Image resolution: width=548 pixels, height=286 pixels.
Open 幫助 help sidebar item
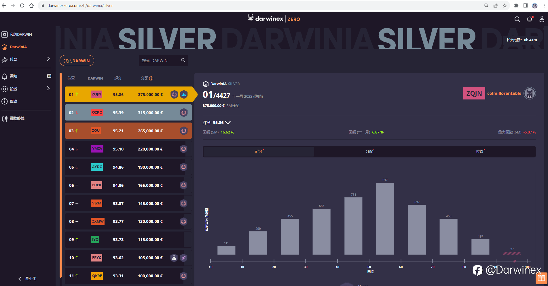pyautogui.click(x=10, y=101)
